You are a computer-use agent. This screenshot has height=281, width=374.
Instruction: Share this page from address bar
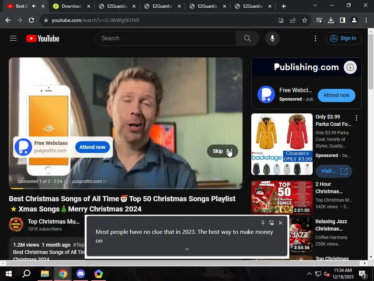[x=293, y=20]
